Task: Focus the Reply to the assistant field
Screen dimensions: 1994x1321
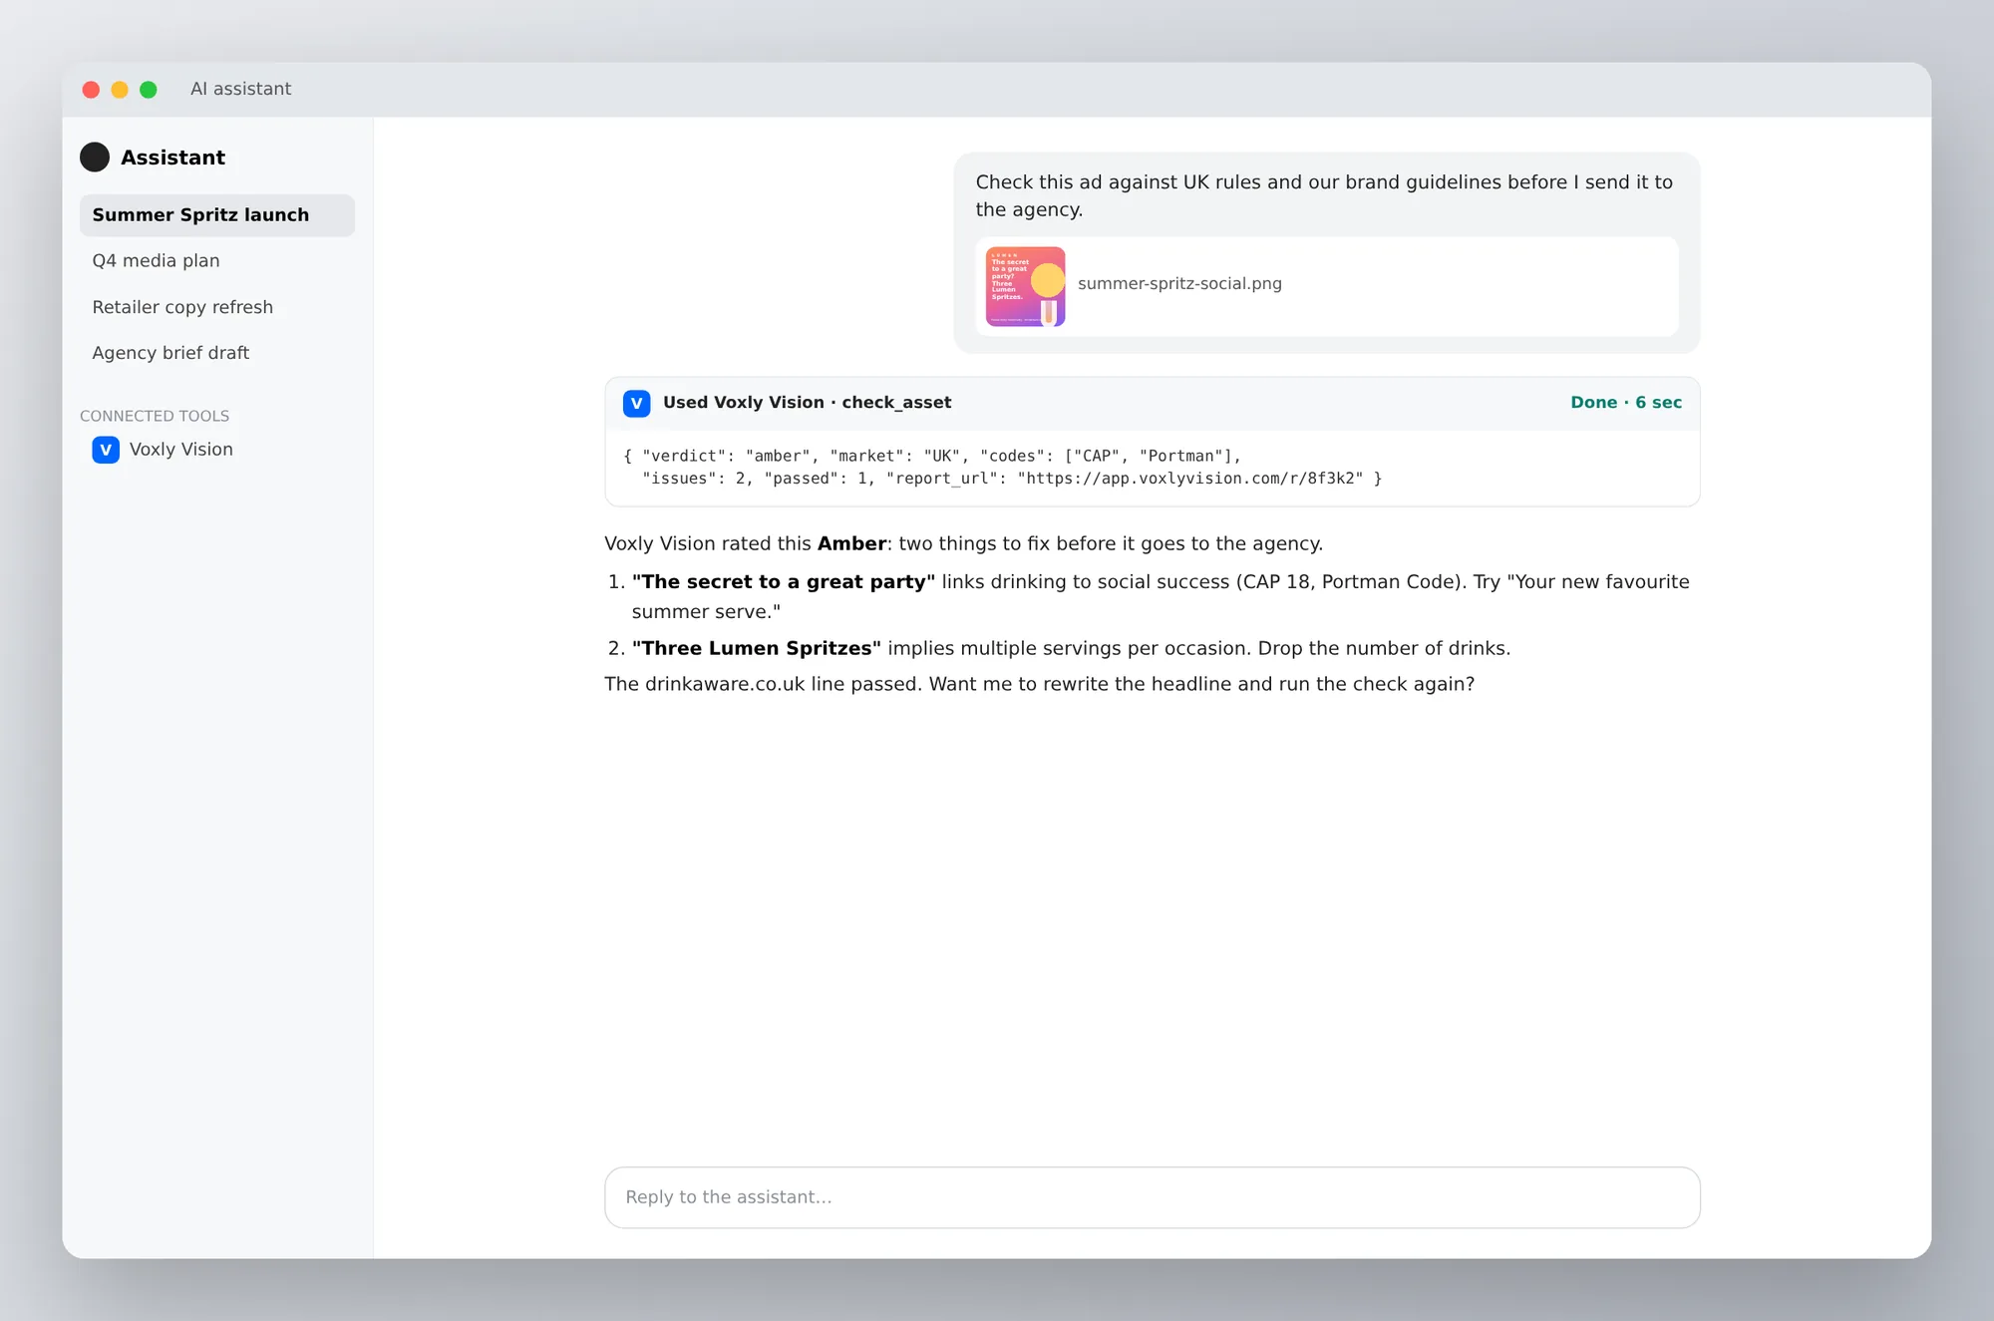Action: pos(1153,1197)
